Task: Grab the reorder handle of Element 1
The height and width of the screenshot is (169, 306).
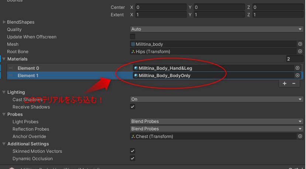Action: click(11, 76)
